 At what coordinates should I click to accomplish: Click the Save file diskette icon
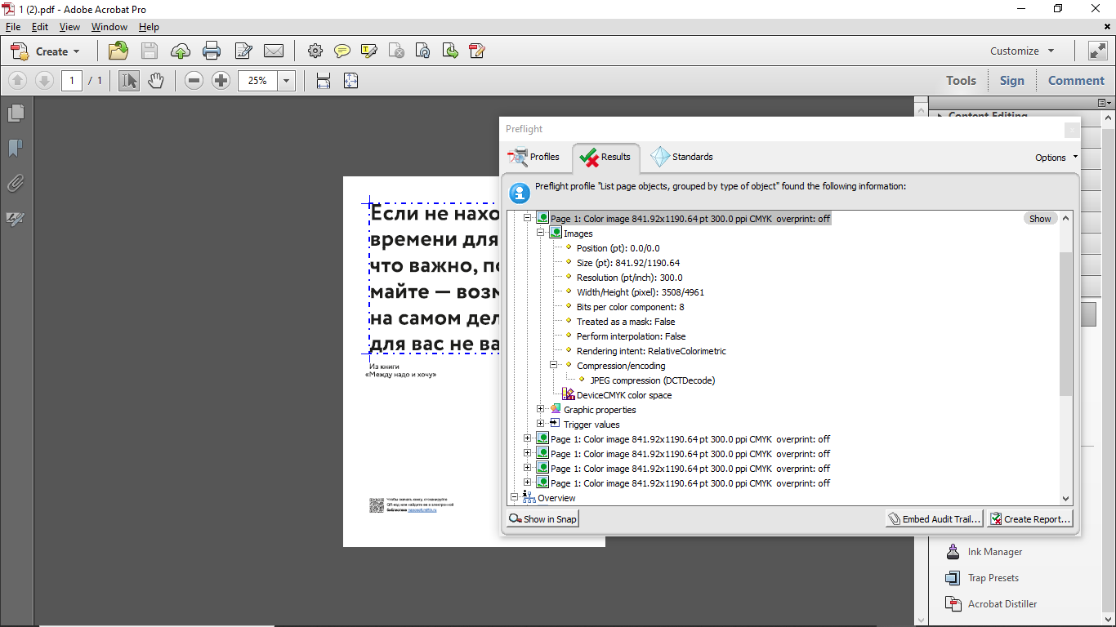(x=150, y=51)
